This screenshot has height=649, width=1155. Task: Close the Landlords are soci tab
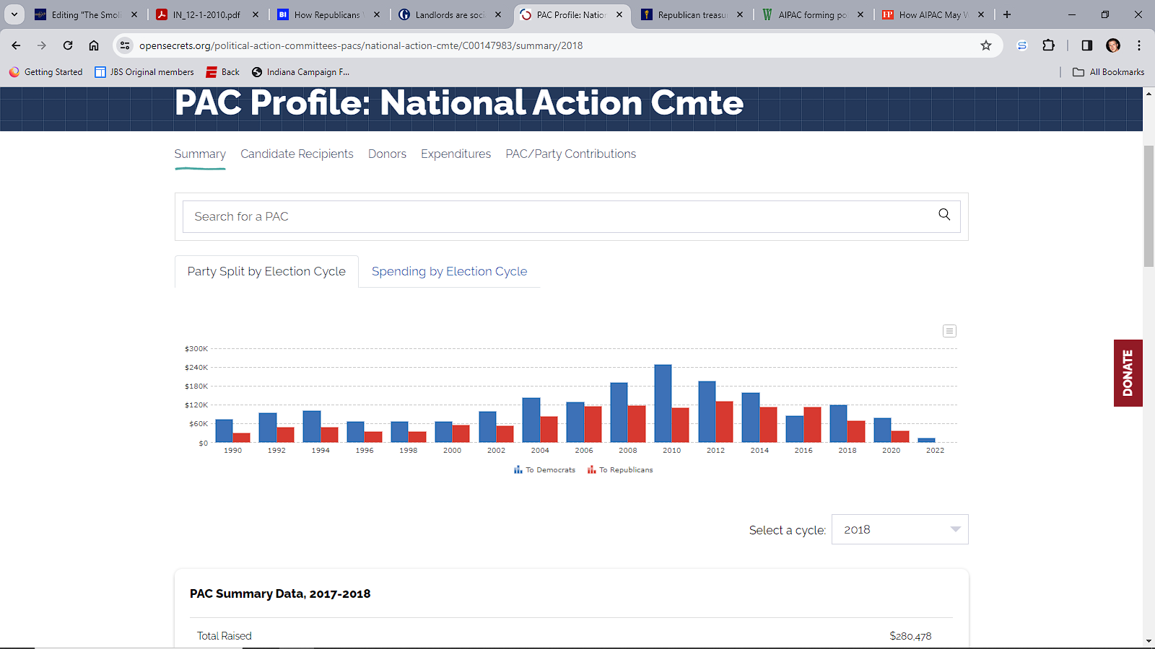tap(498, 14)
